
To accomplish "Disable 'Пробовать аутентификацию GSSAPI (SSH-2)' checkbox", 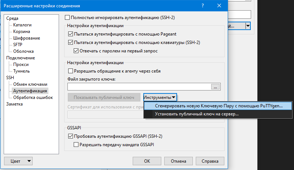I will point(71,136).
